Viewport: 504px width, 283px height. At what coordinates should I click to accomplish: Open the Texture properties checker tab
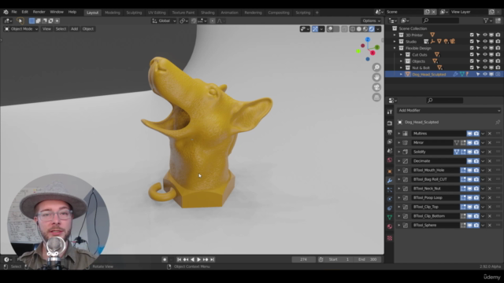(x=390, y=238)
